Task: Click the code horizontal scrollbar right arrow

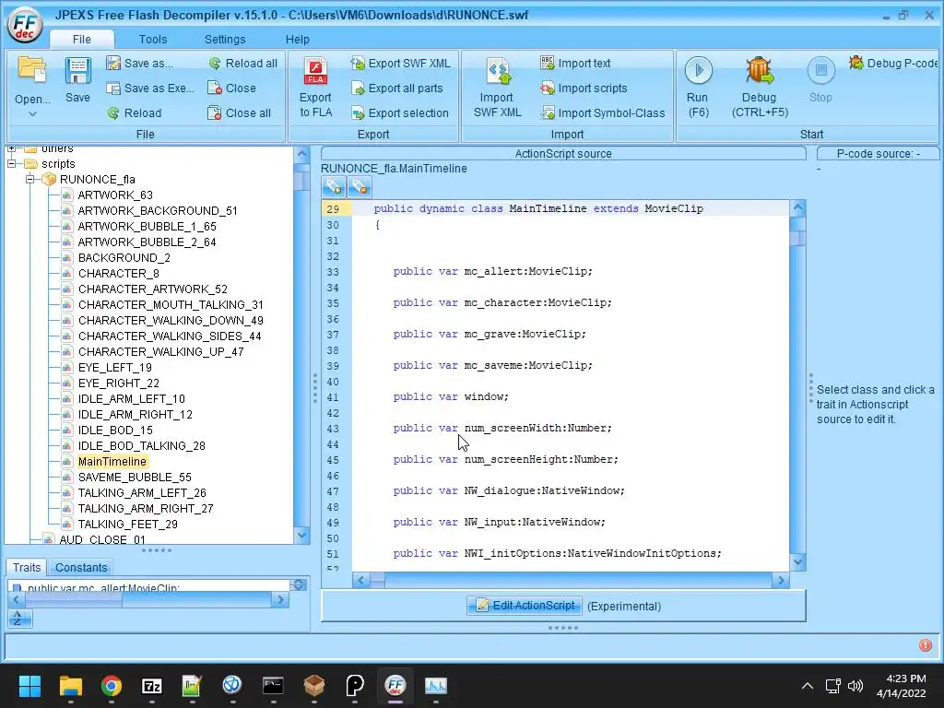Action: (x=780, y=581)
